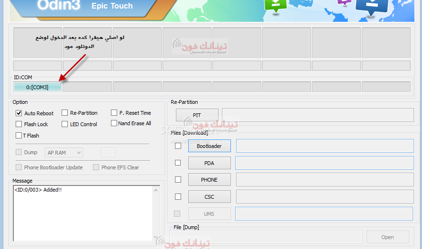Click the PDA file button
Screen dimensions: 422x249
click(x=210, y=163)
